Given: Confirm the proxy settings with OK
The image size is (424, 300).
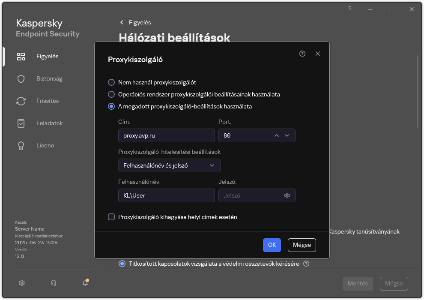Looking at the screenshot, I should pyautogui.click(x=272, y=245).
